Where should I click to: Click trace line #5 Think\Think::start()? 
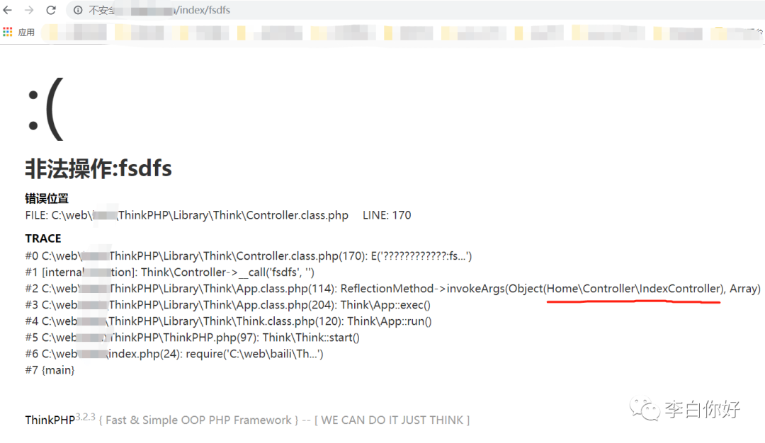click(192, 338)
